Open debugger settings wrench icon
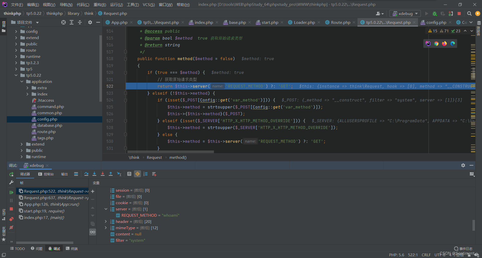 pos(11,182)
